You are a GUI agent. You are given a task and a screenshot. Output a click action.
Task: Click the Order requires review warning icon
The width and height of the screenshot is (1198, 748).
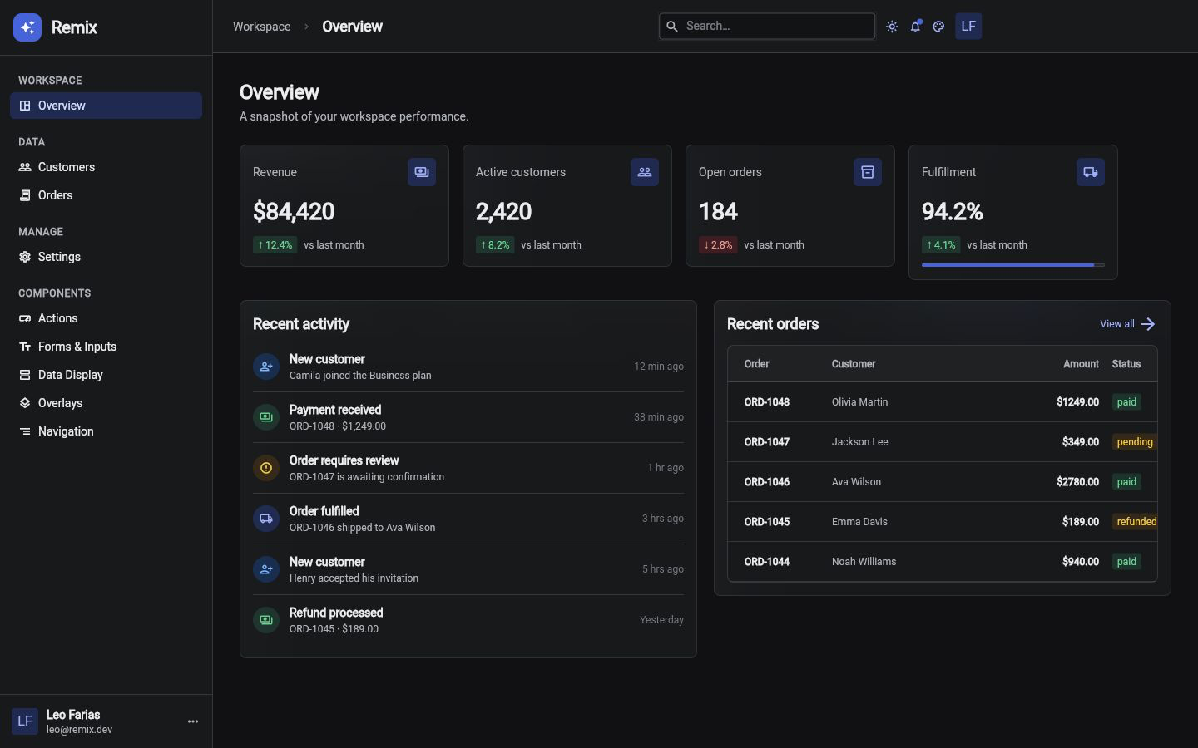[x=266, y=468]
